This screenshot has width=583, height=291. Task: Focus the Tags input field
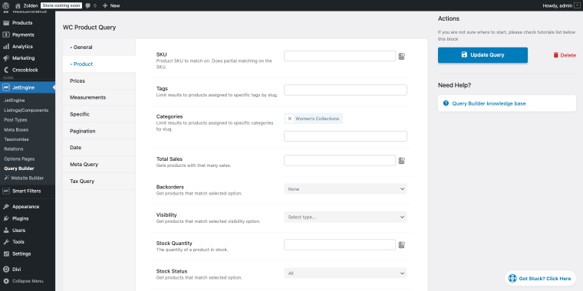tap(345, 90)
